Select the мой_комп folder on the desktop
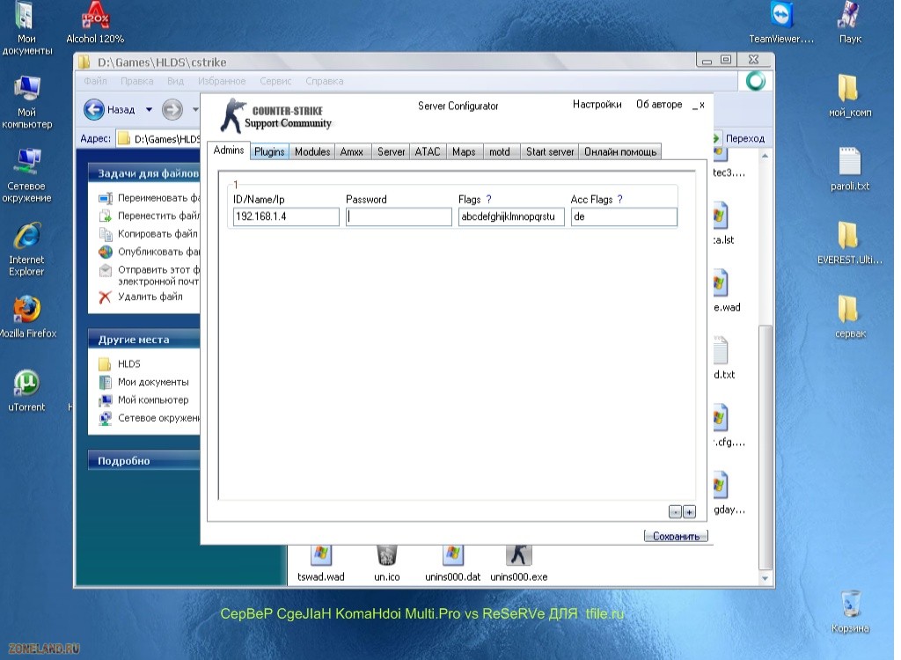 tap(850, 96)
